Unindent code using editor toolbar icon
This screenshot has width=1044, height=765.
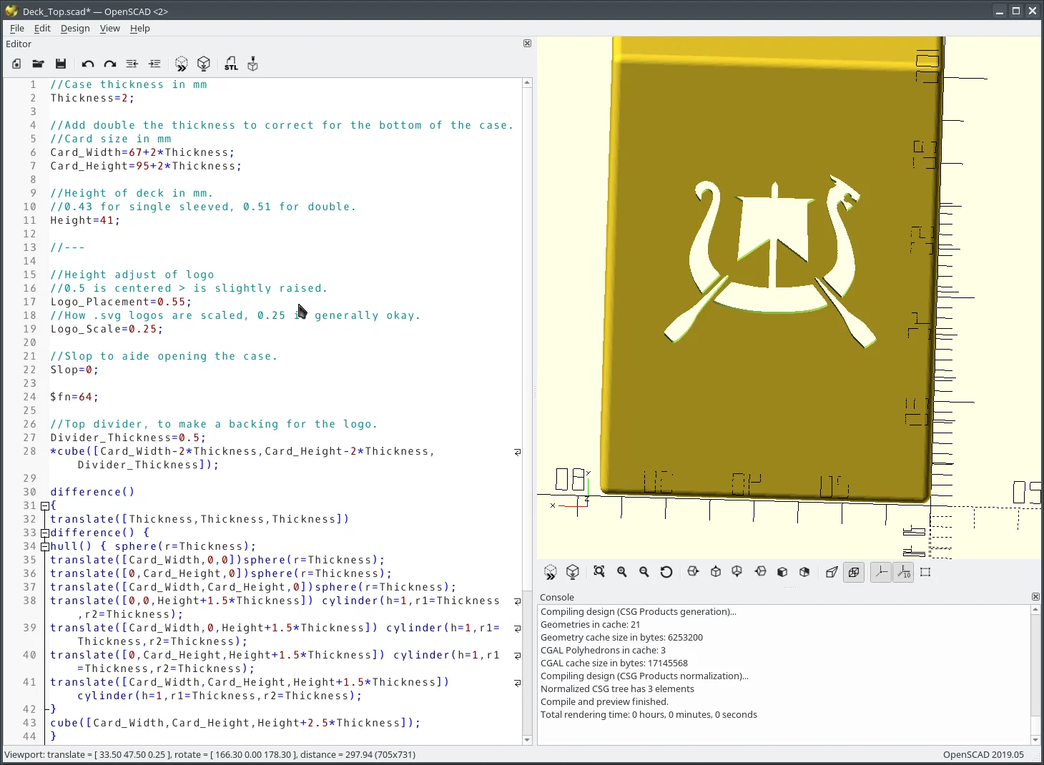point(132,64)
